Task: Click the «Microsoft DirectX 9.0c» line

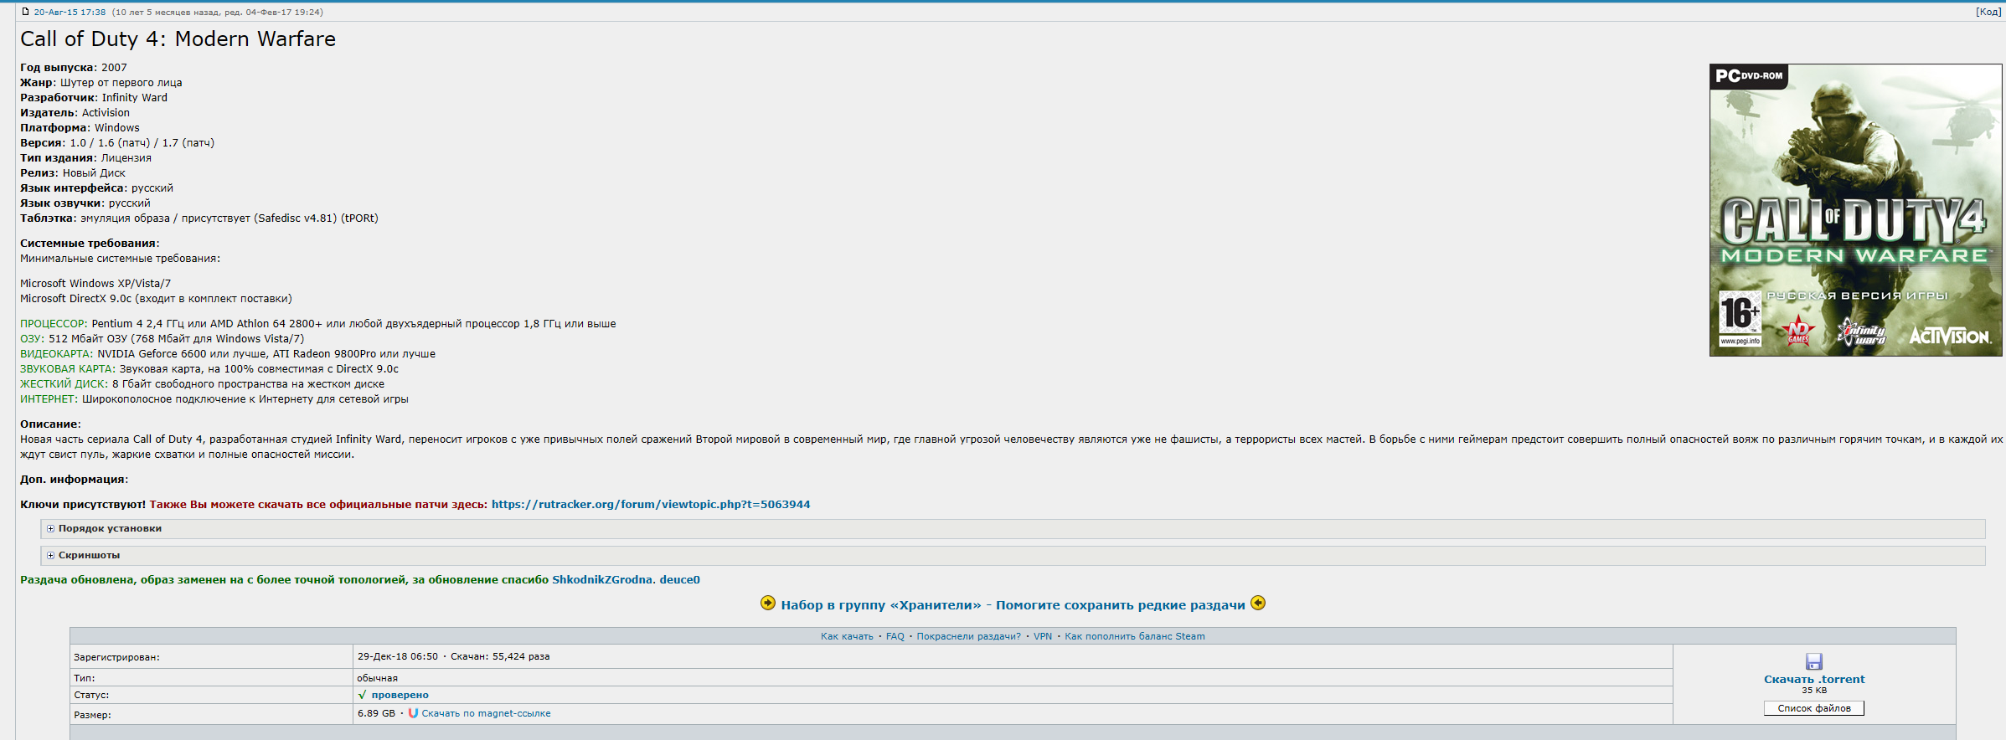Action: 156,299
